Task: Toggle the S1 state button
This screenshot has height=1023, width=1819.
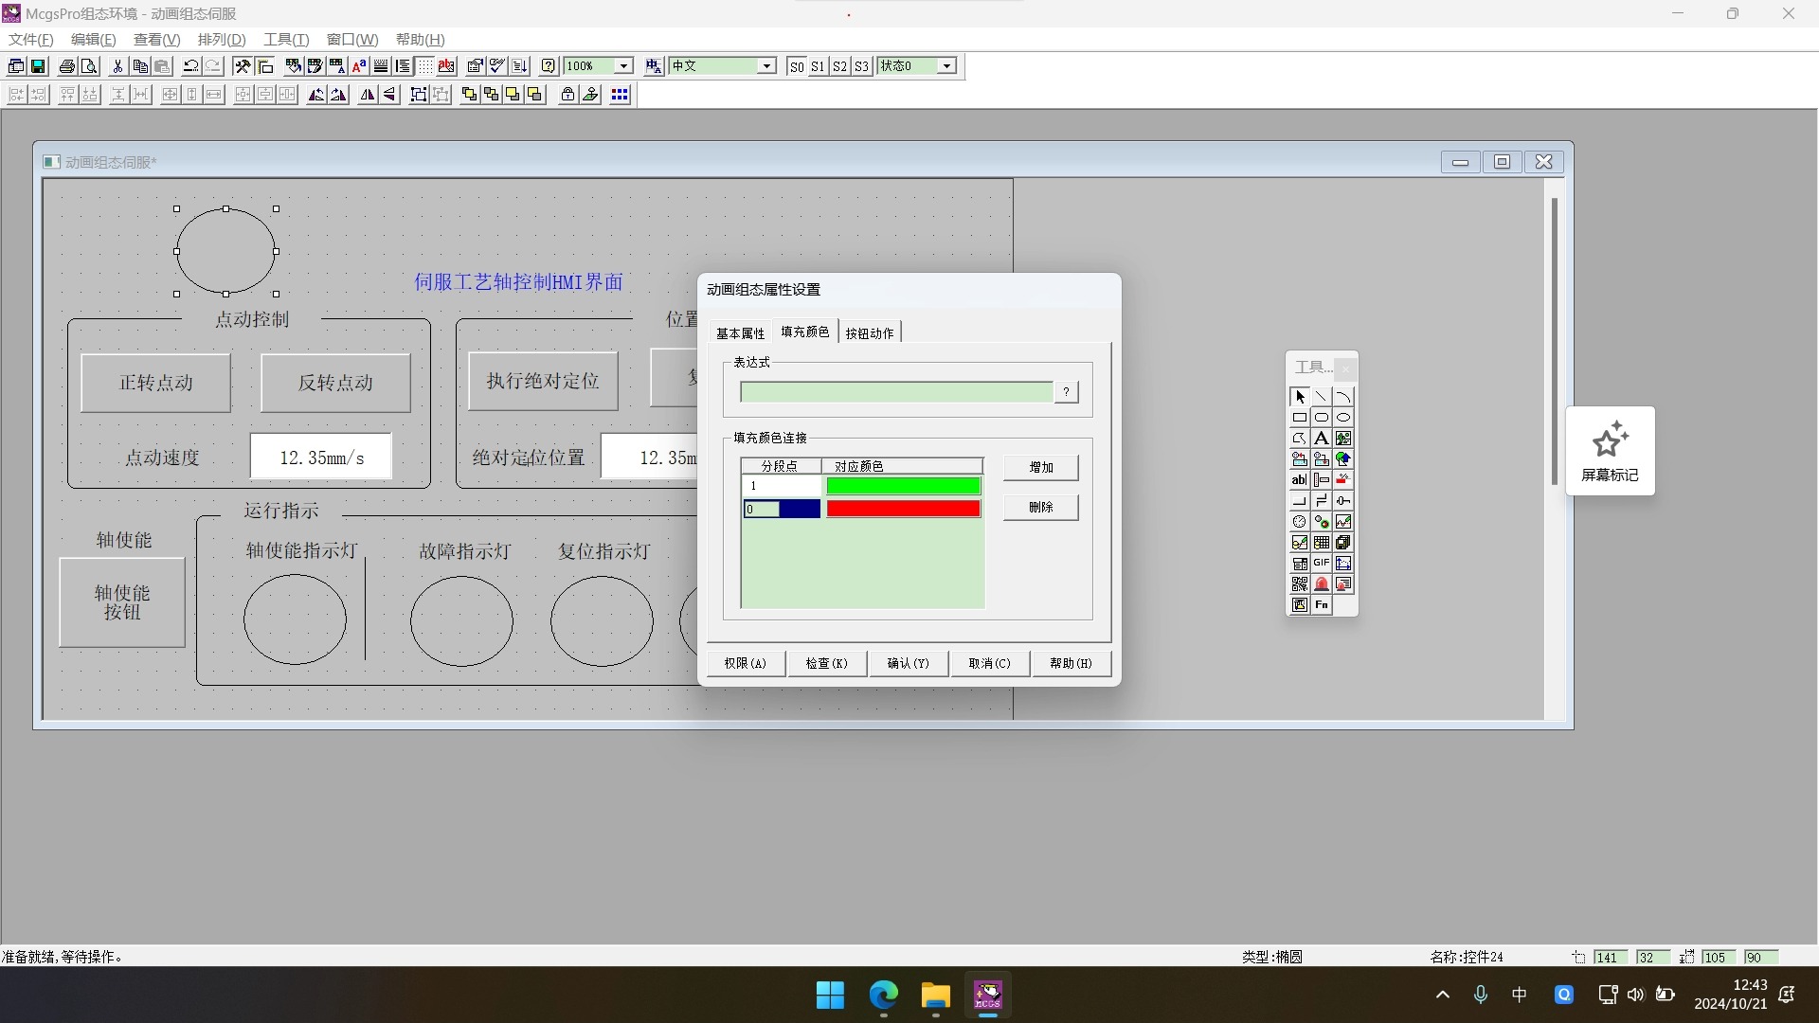Action: pos(818,66)
